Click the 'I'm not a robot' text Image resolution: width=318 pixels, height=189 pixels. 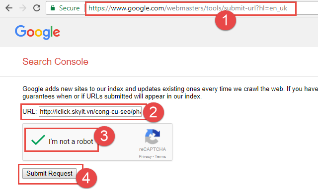(71, 142)
